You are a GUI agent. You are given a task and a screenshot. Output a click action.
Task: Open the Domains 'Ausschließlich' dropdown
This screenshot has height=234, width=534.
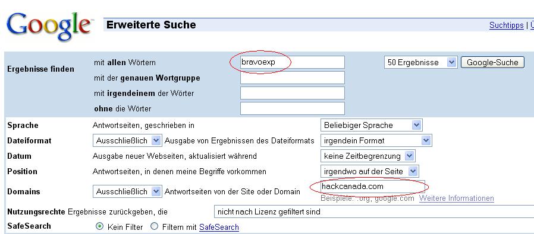(127, 191)
